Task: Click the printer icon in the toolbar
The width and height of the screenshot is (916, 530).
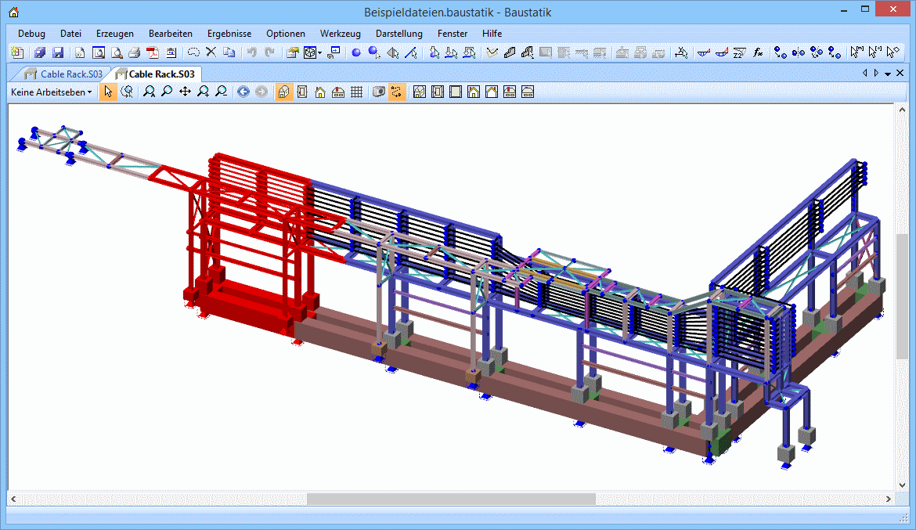Action: 134,53
